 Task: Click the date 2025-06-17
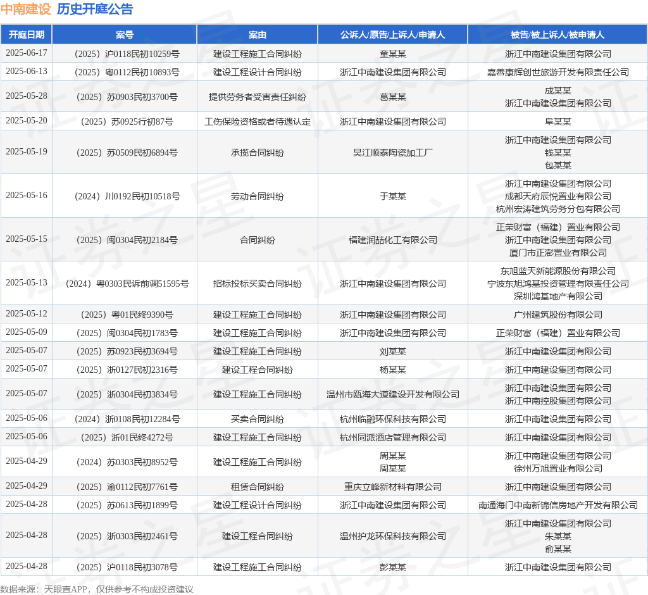pos(27,53)
